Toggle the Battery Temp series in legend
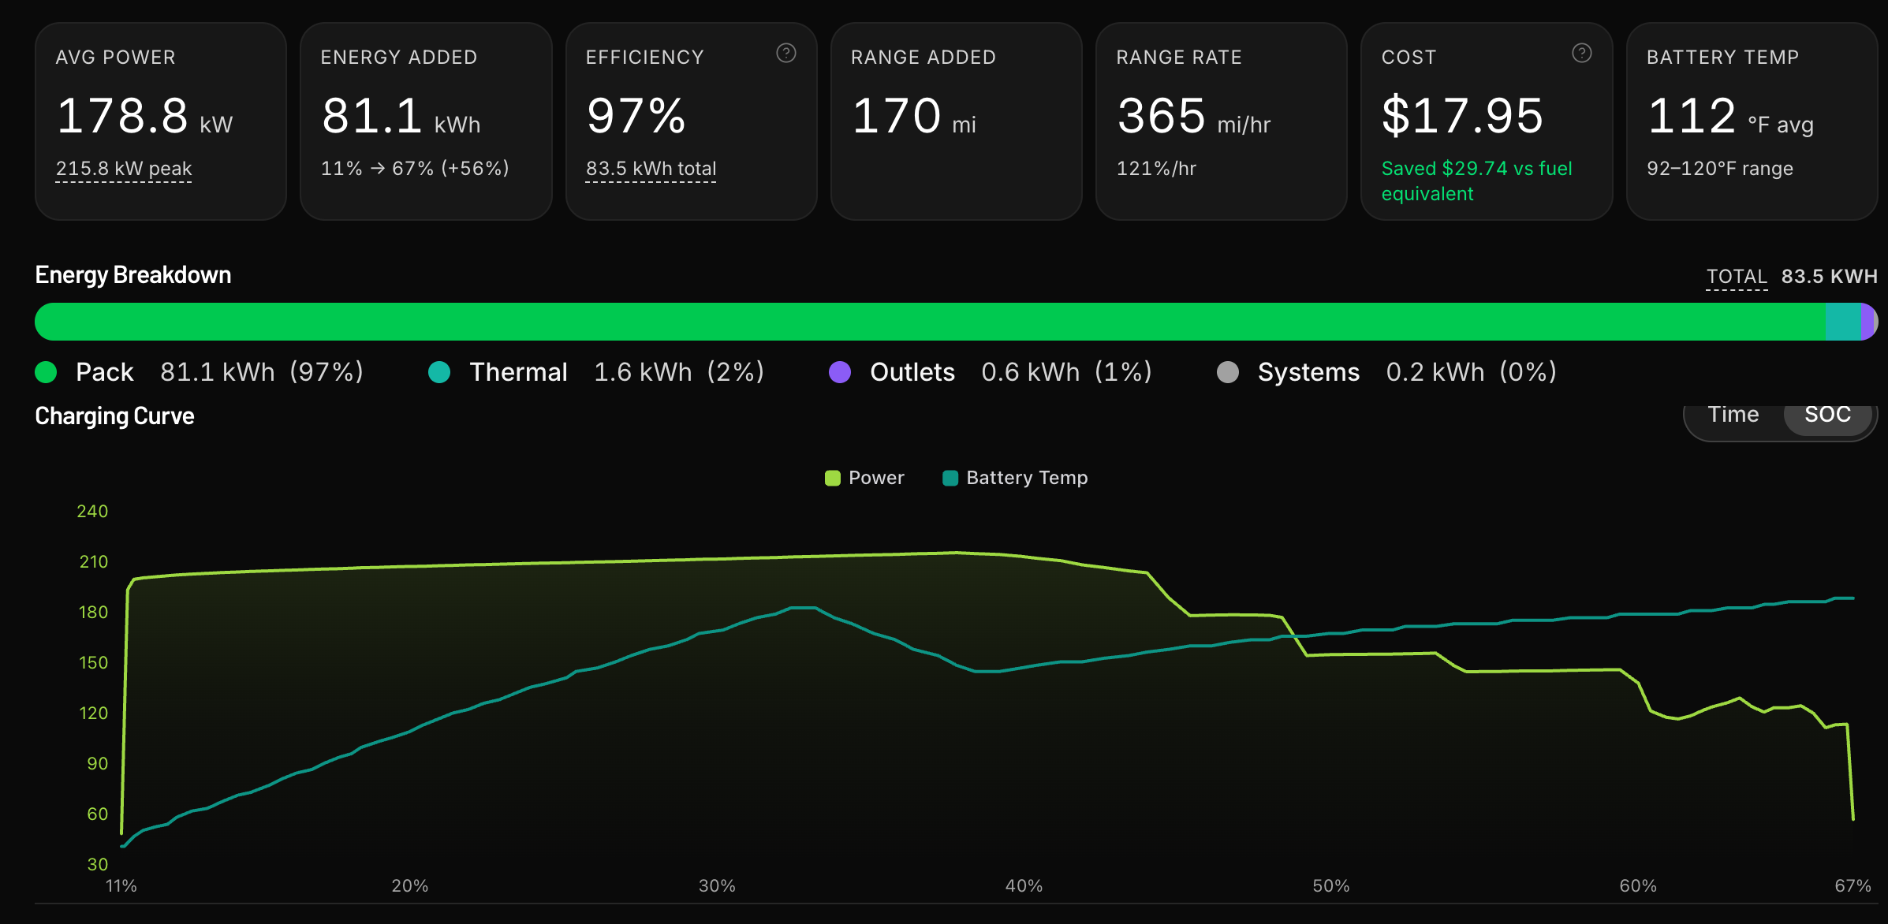Screen dimensions: 1888x924 point(1015,478)
